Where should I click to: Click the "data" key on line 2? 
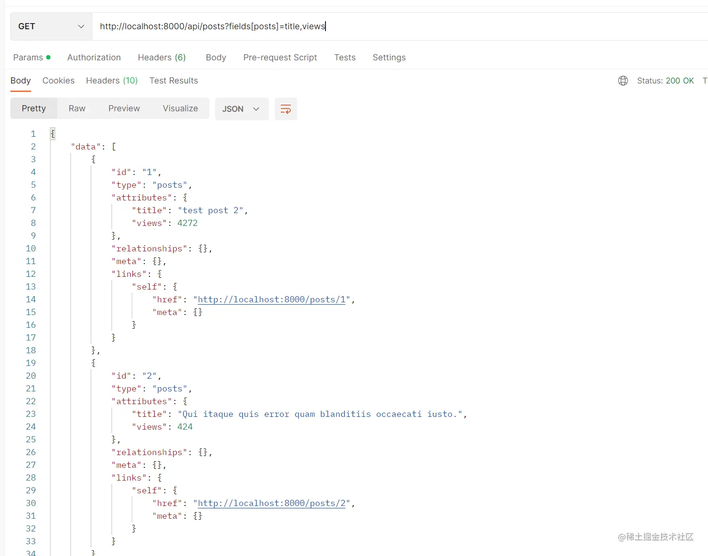point(86,147)
